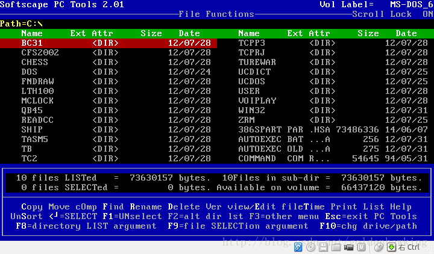Image resolution: width=434 pixels, height=254 pixels.
Task: Select the TB directory entry
Action: [116, 149]
